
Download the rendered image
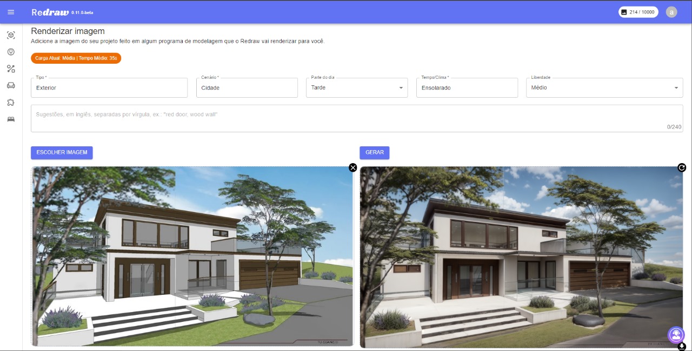coord(682,346)
